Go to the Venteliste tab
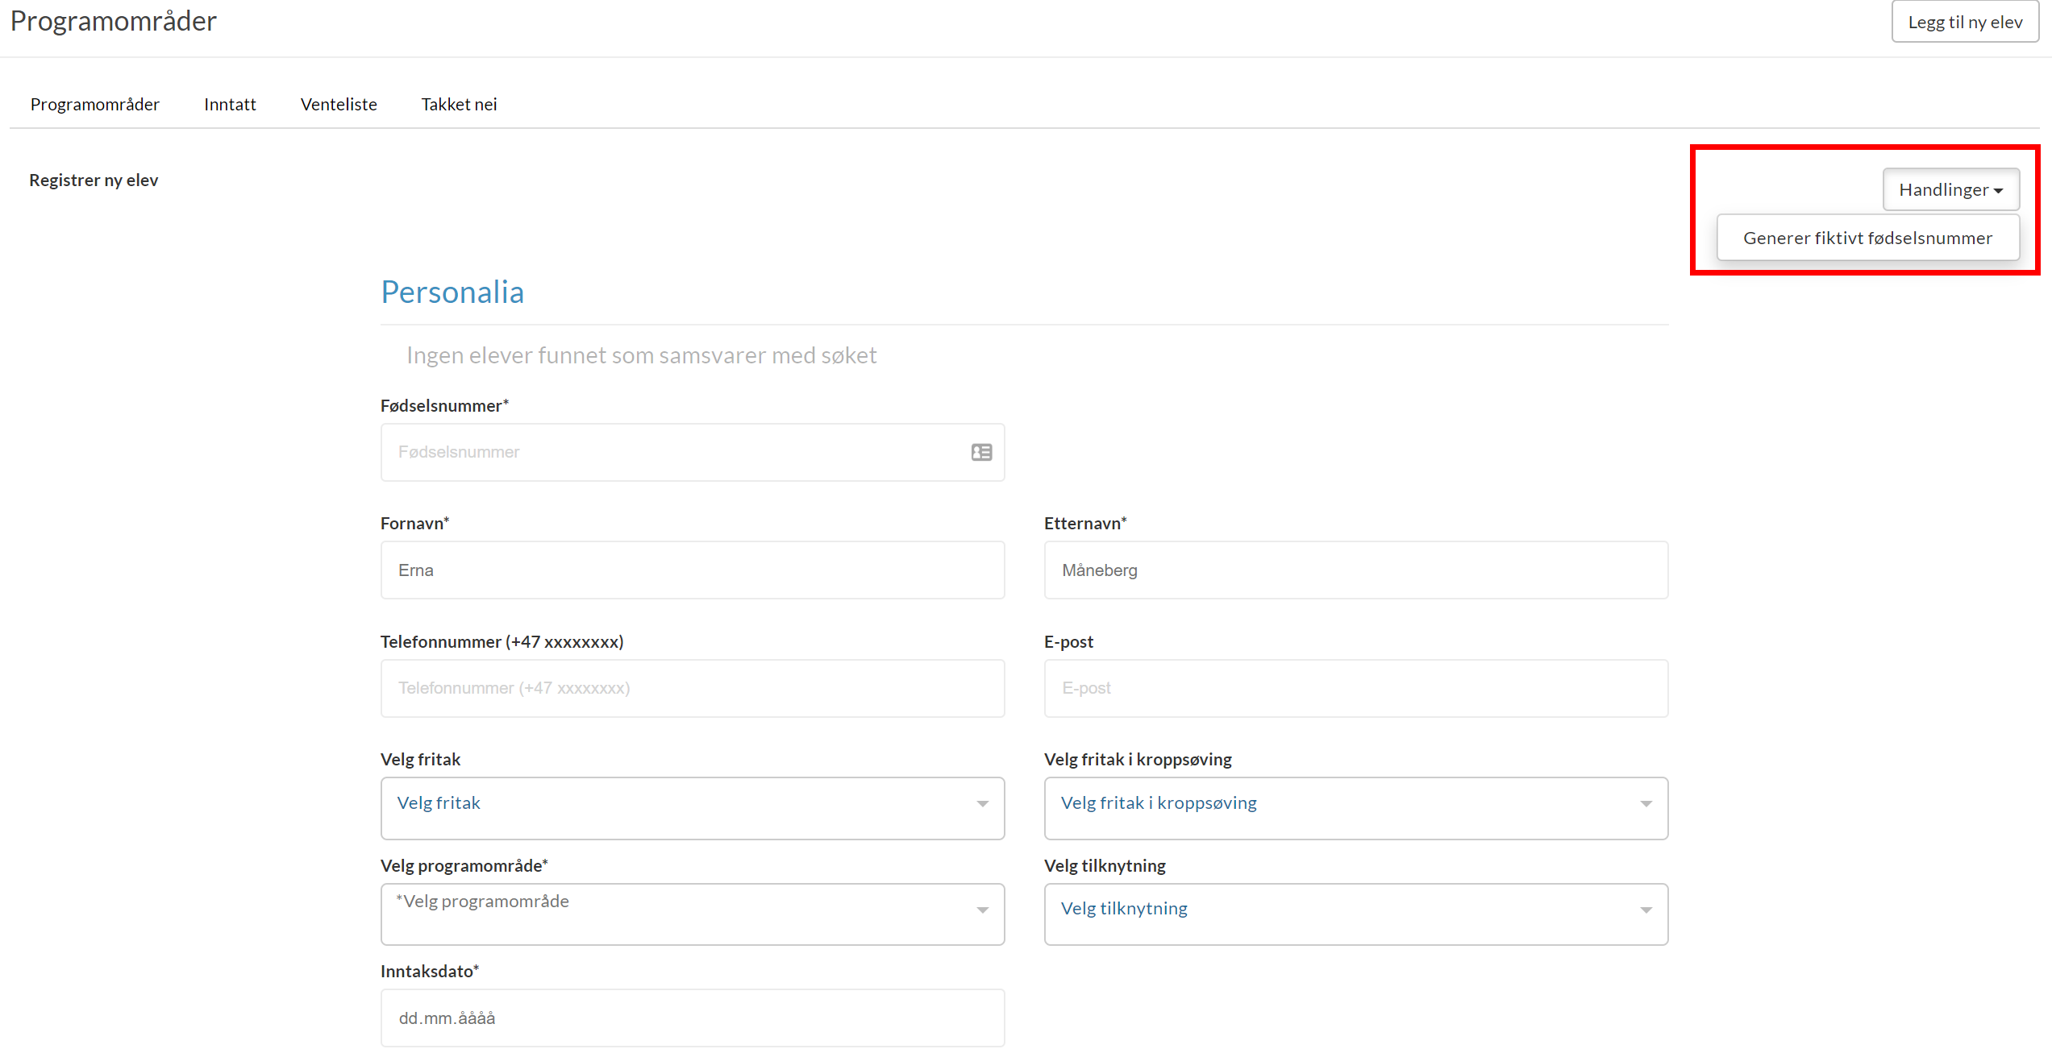 tap(339, 104)
